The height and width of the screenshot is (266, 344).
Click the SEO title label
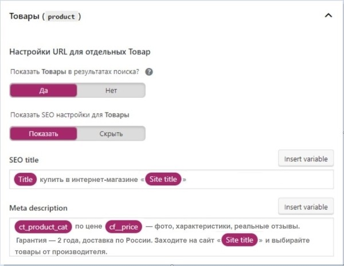coord(24,160)
